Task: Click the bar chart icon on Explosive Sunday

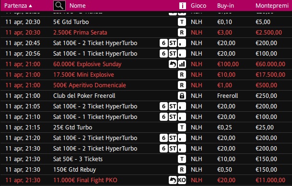Action: coord(182,64)
